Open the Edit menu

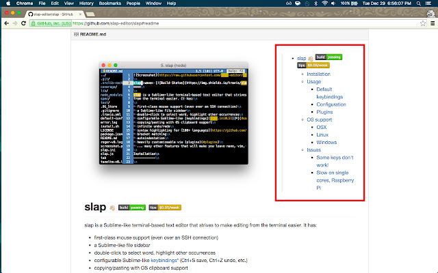55,3
